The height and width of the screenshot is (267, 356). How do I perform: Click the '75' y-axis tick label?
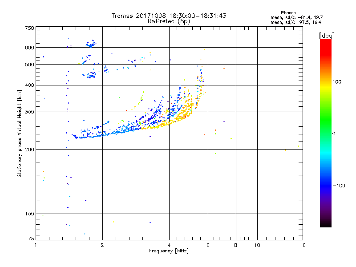tap(31, 239)
